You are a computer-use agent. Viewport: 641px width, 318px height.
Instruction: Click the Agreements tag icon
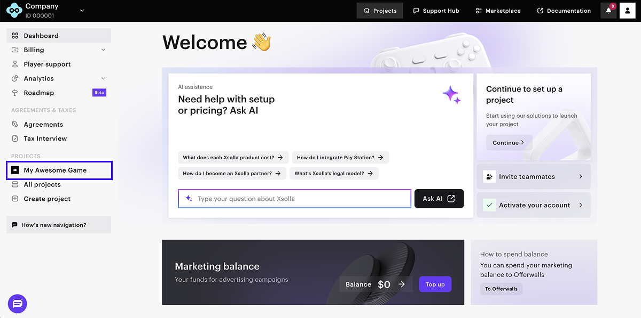coord(15,124)
